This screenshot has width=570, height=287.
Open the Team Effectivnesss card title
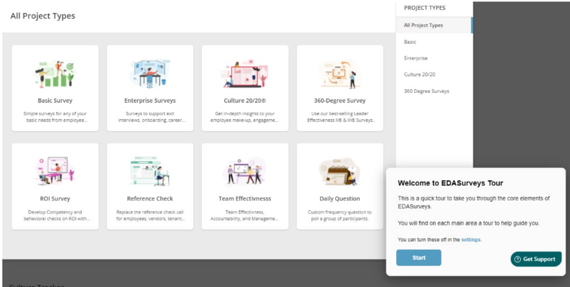tap(245, 198)
